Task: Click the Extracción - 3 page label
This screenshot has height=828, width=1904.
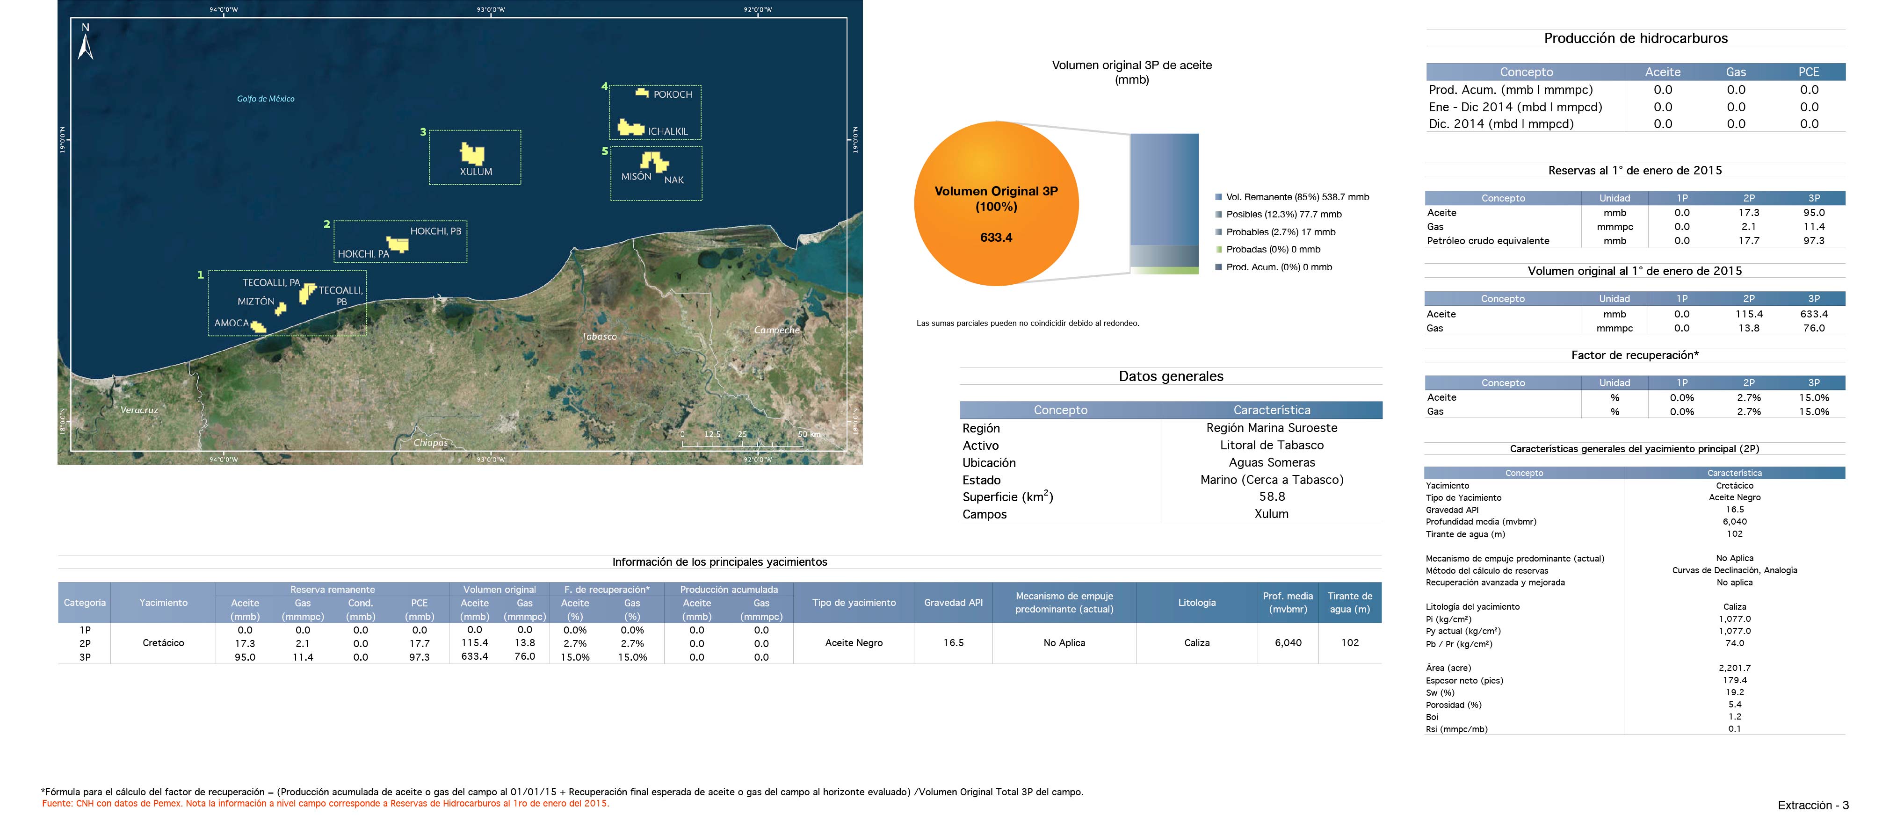Action: click(x=1812, y=805)
